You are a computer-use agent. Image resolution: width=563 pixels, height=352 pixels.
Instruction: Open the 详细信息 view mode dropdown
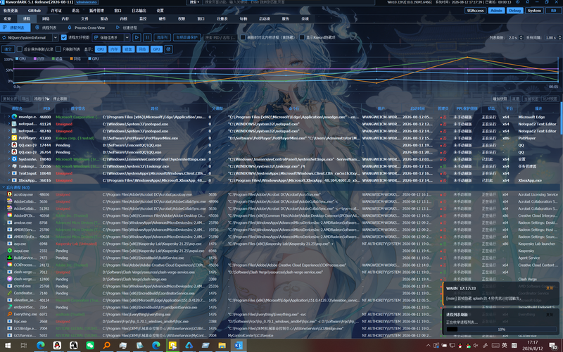click(111, 37)
